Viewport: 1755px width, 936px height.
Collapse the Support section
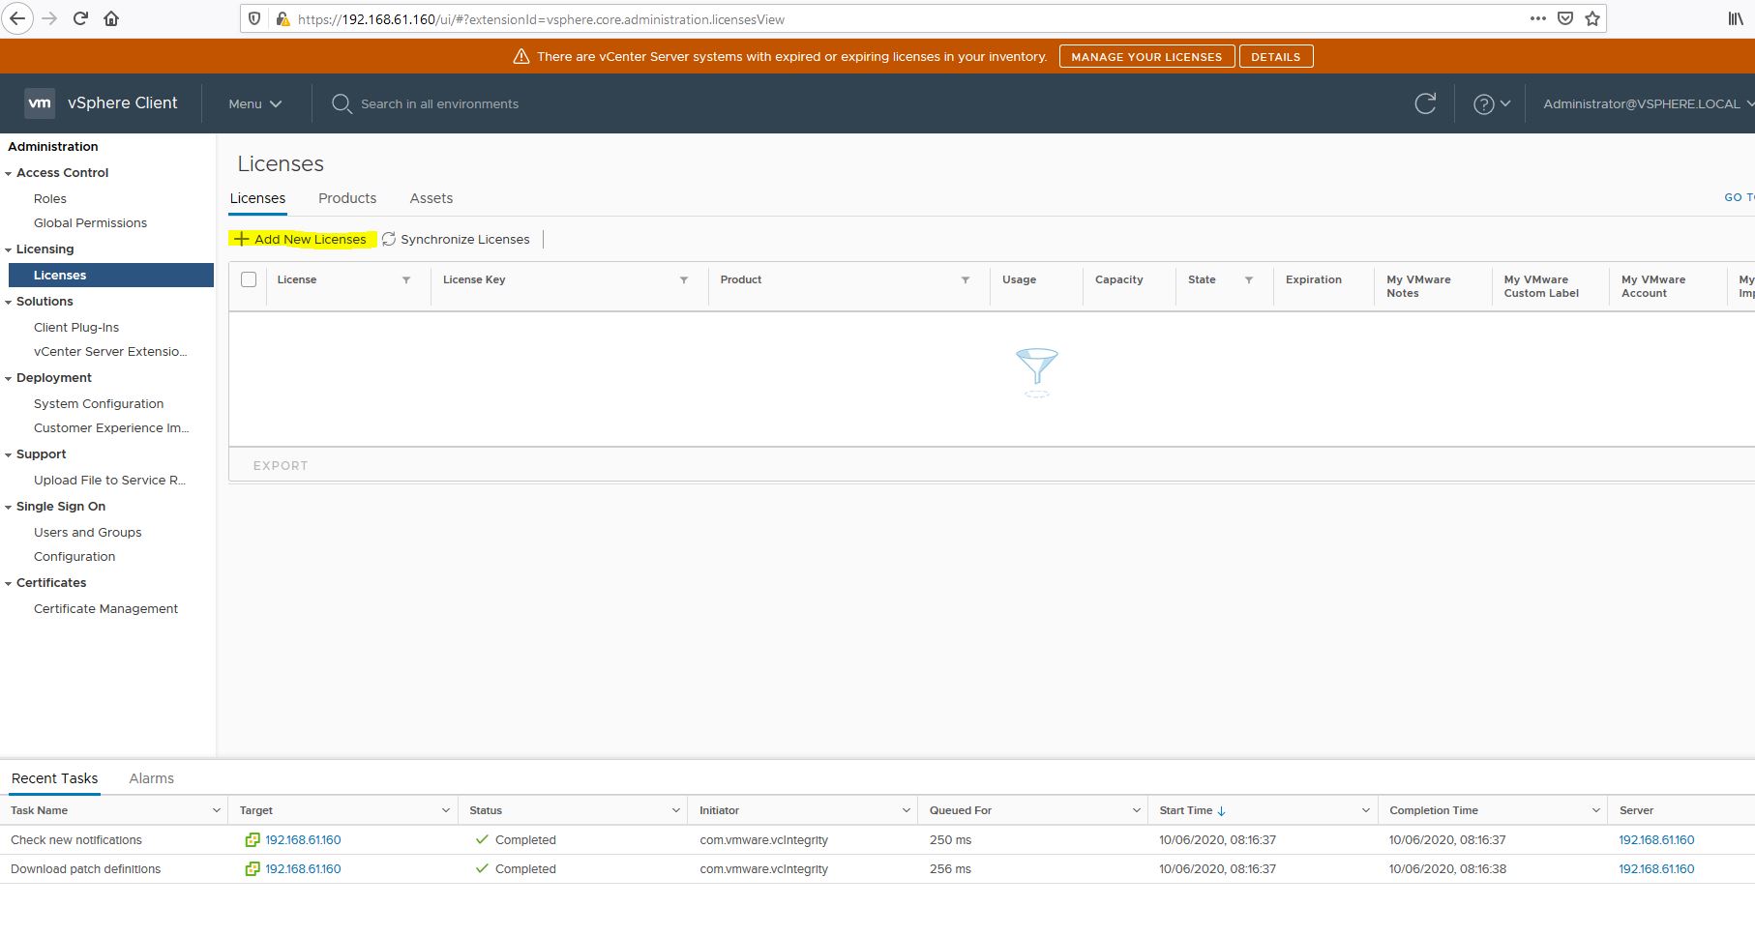[9, 455]
